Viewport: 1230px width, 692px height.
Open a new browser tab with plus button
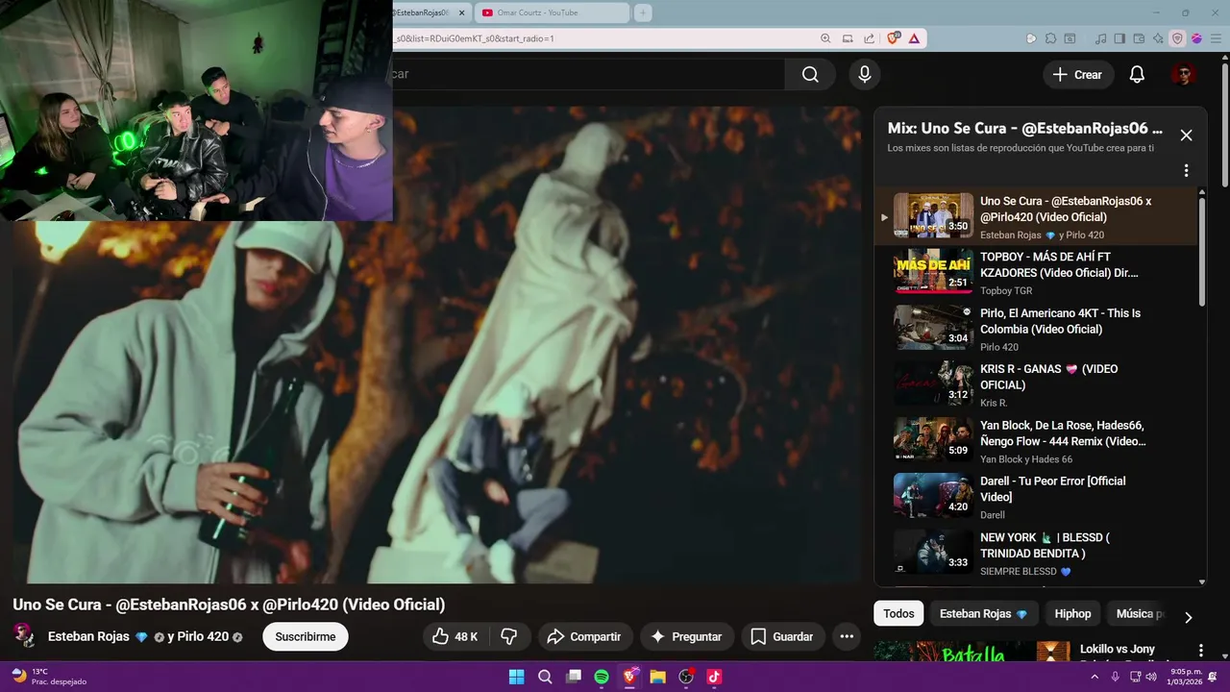(643, 12)
